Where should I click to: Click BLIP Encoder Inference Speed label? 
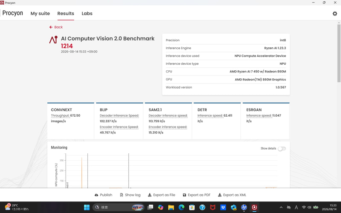tap(119, 127)
